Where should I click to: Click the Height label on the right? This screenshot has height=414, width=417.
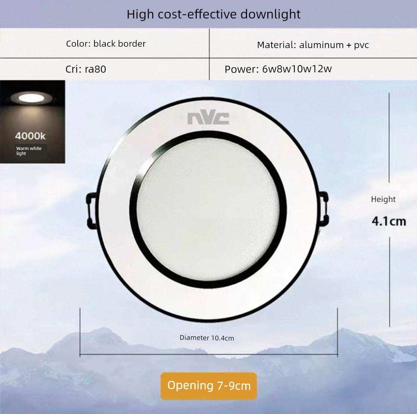(383, 199)
